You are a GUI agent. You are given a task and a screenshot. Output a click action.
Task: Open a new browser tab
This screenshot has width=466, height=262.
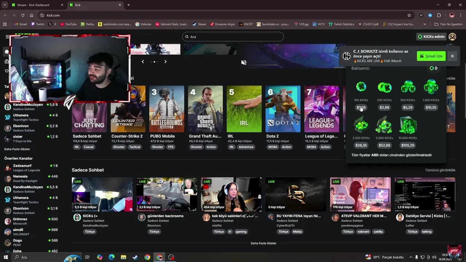pos(129,5)
